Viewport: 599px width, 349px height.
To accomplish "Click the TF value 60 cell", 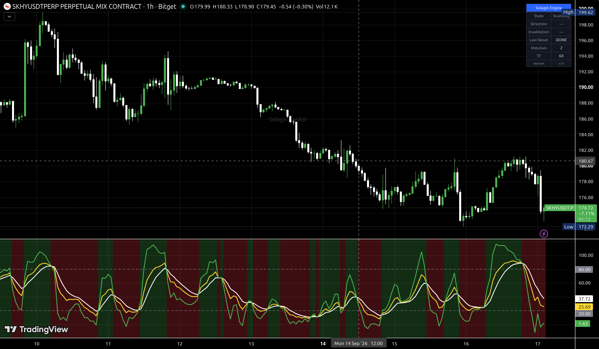I will click(x=561, y=56).
